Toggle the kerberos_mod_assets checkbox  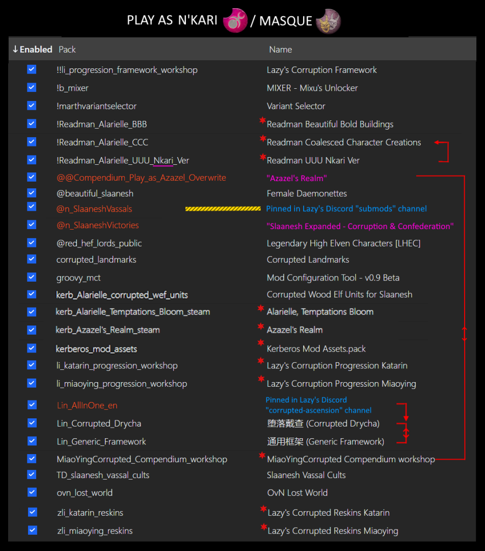(32, 348)
